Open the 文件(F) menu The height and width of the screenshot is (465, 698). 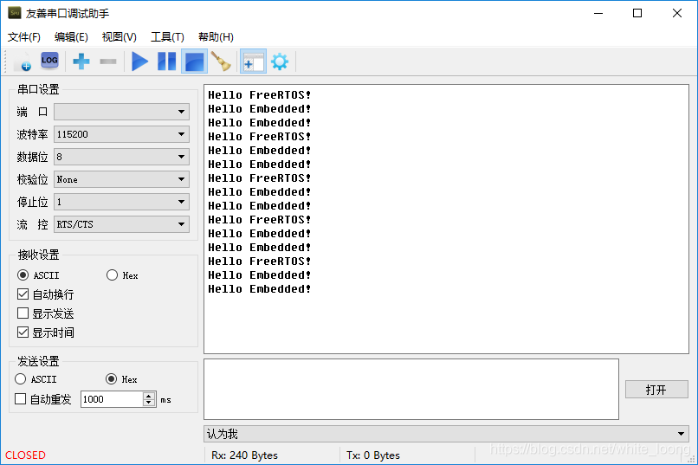24,37
